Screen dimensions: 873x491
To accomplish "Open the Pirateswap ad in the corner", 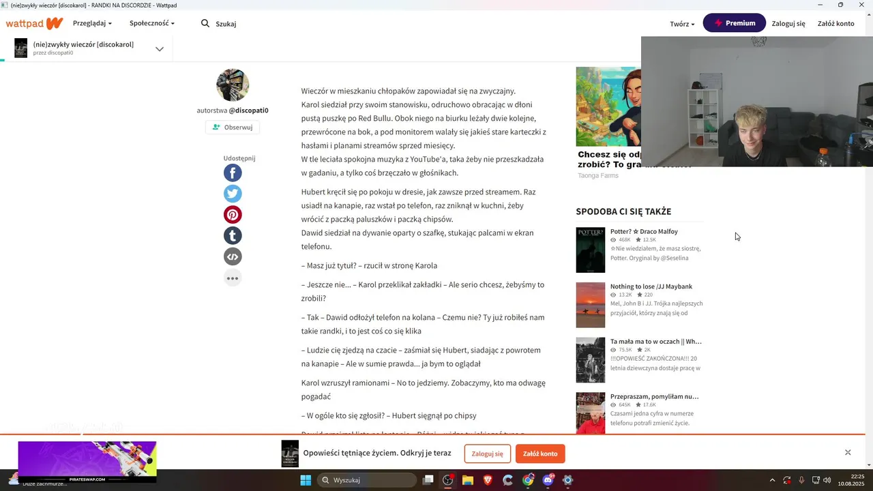I will (87, 462).
